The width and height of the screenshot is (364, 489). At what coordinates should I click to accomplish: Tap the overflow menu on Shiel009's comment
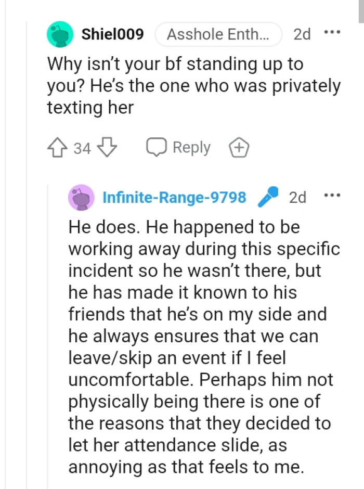332,32
